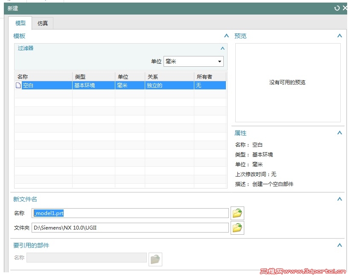
Task: Collapse the 预览 section
Action: point(339,36)
